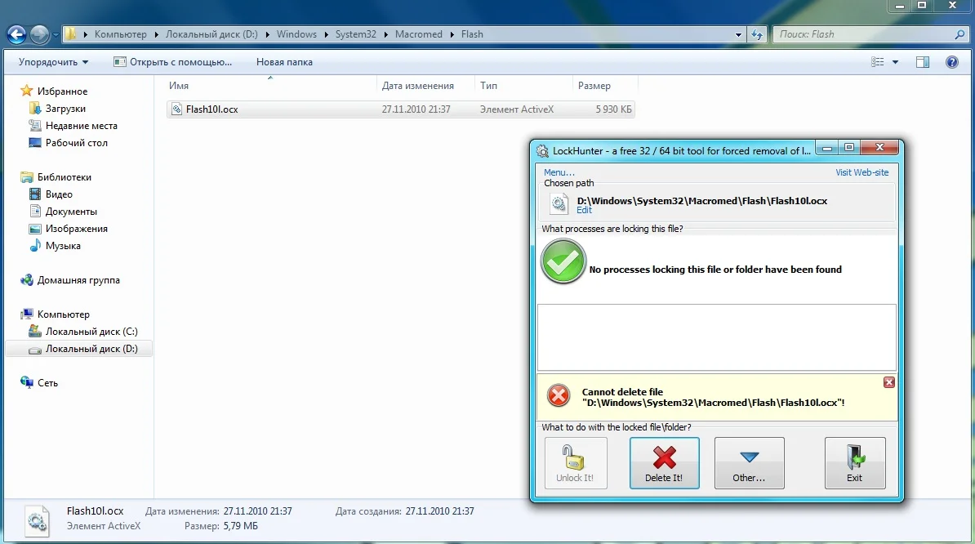Click the Flash10l.ocx file icon in list

click(x=176, y=109)
